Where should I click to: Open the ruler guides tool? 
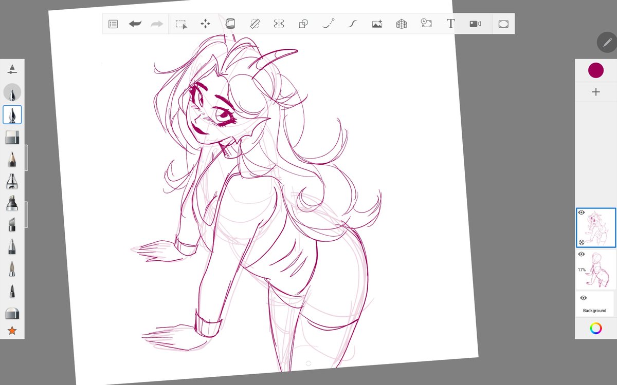coord(255,24)
